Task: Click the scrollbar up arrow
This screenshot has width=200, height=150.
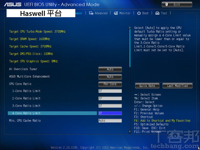Action: coord(130,27)
